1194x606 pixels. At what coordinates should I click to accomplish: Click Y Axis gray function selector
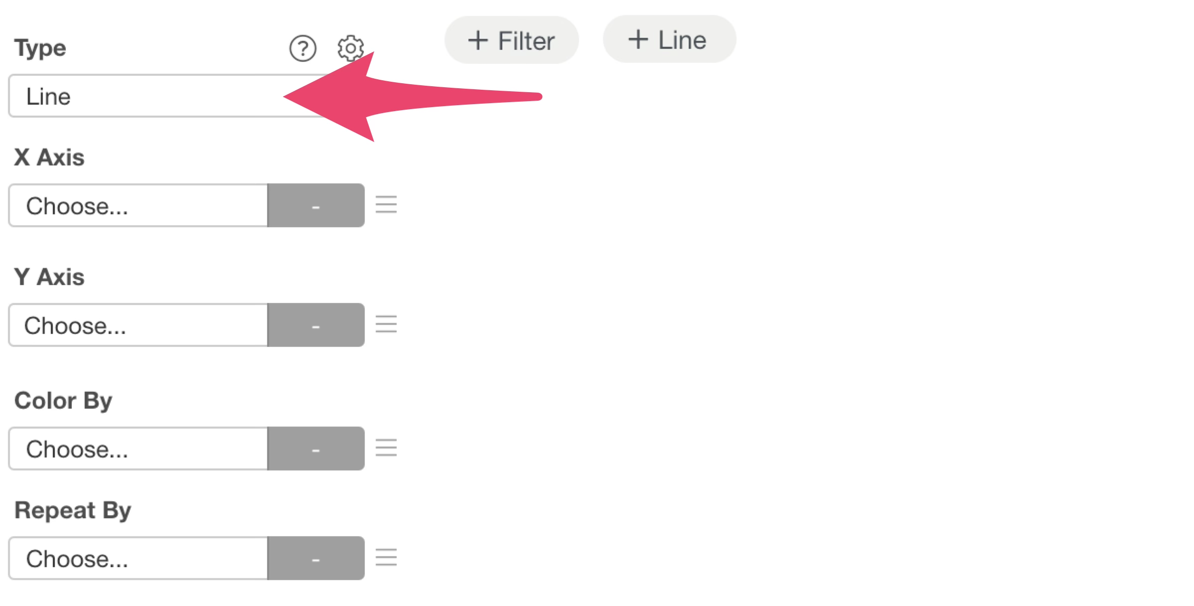(316, 325)
